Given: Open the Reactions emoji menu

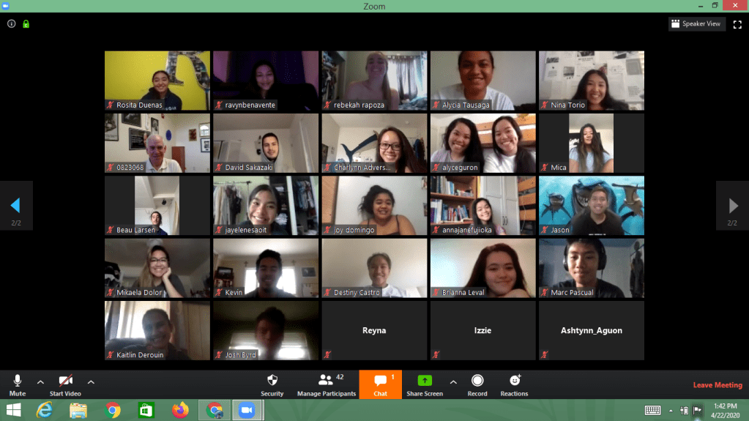Looking at the screenshot, I should (x=514, y=384).
